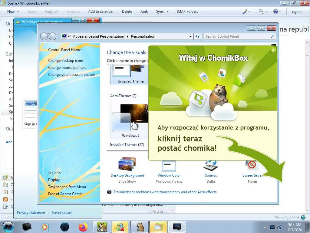This screenshot has width=310, height=233.
Task: Open the media player taskbar icon
Action: coord(45,227)
